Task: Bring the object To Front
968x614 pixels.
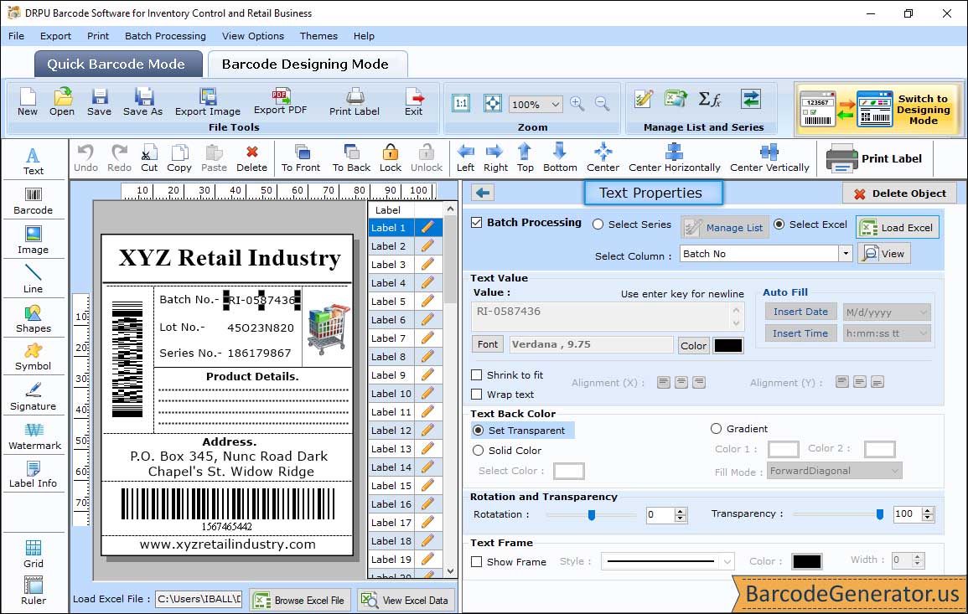Action: pyautogui.click(x=301, y=158)
